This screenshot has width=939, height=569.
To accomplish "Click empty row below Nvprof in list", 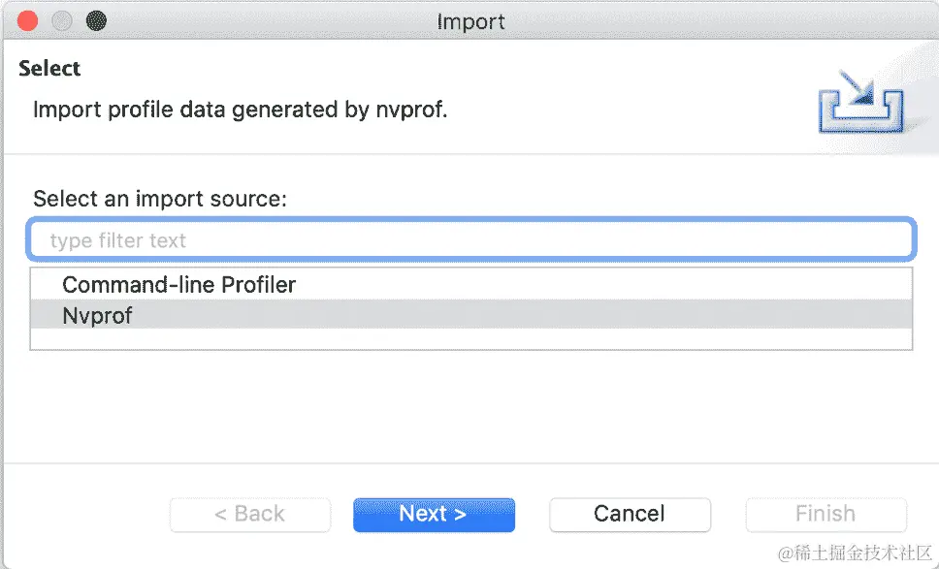I will tap(470, 338).
